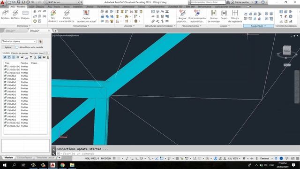Expand the Uniones panel

pos(129,26)
